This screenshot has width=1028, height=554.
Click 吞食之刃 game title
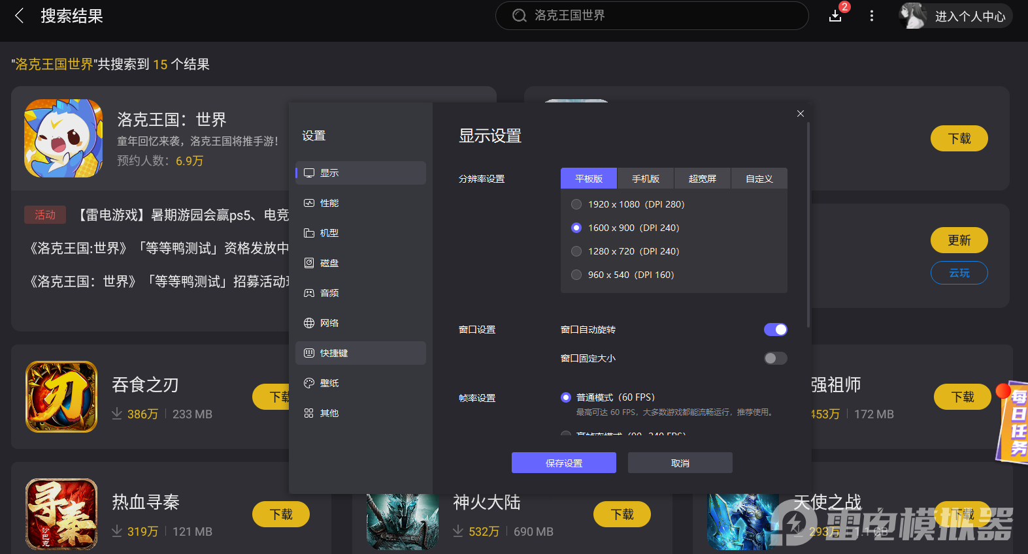click(145, 385)
